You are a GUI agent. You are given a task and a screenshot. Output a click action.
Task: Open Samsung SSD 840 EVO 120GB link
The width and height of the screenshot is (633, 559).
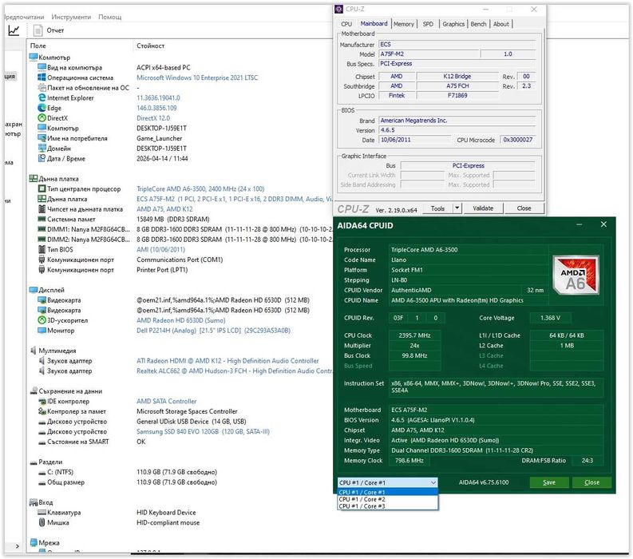point(203,431)
